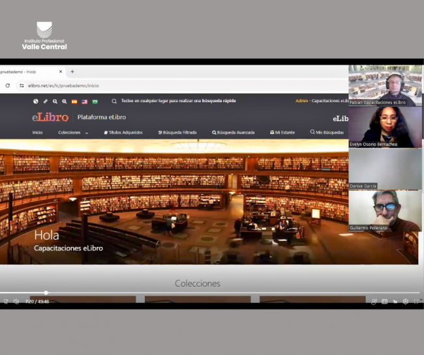Open the 1x playback speed selector
This screenshot has width=424, height=355.
[x=395, y=302]
